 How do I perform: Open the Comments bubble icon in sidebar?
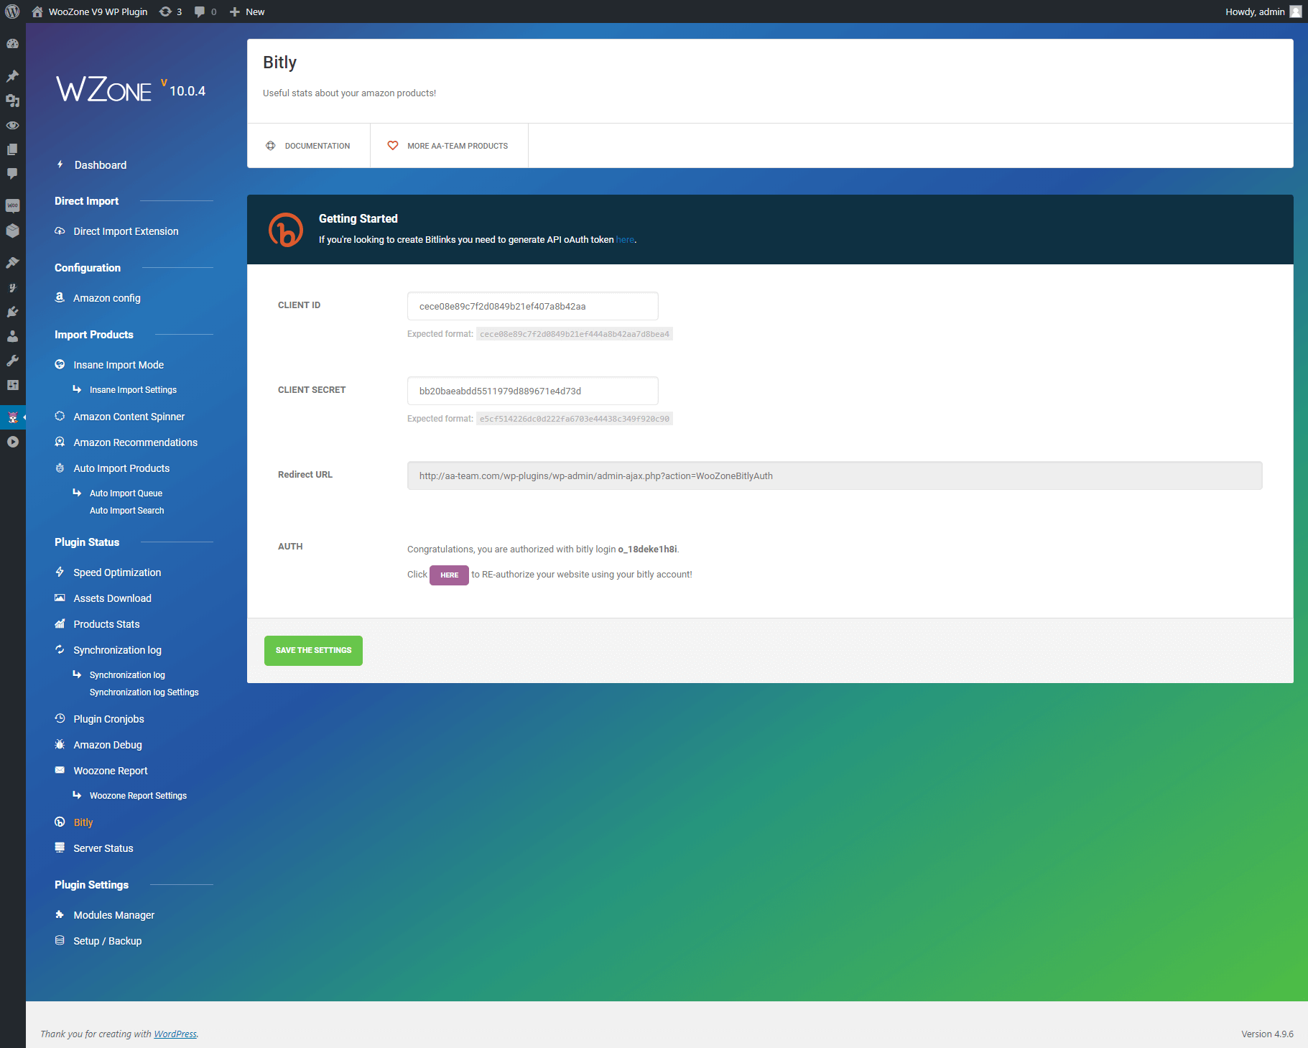point(12,174)
